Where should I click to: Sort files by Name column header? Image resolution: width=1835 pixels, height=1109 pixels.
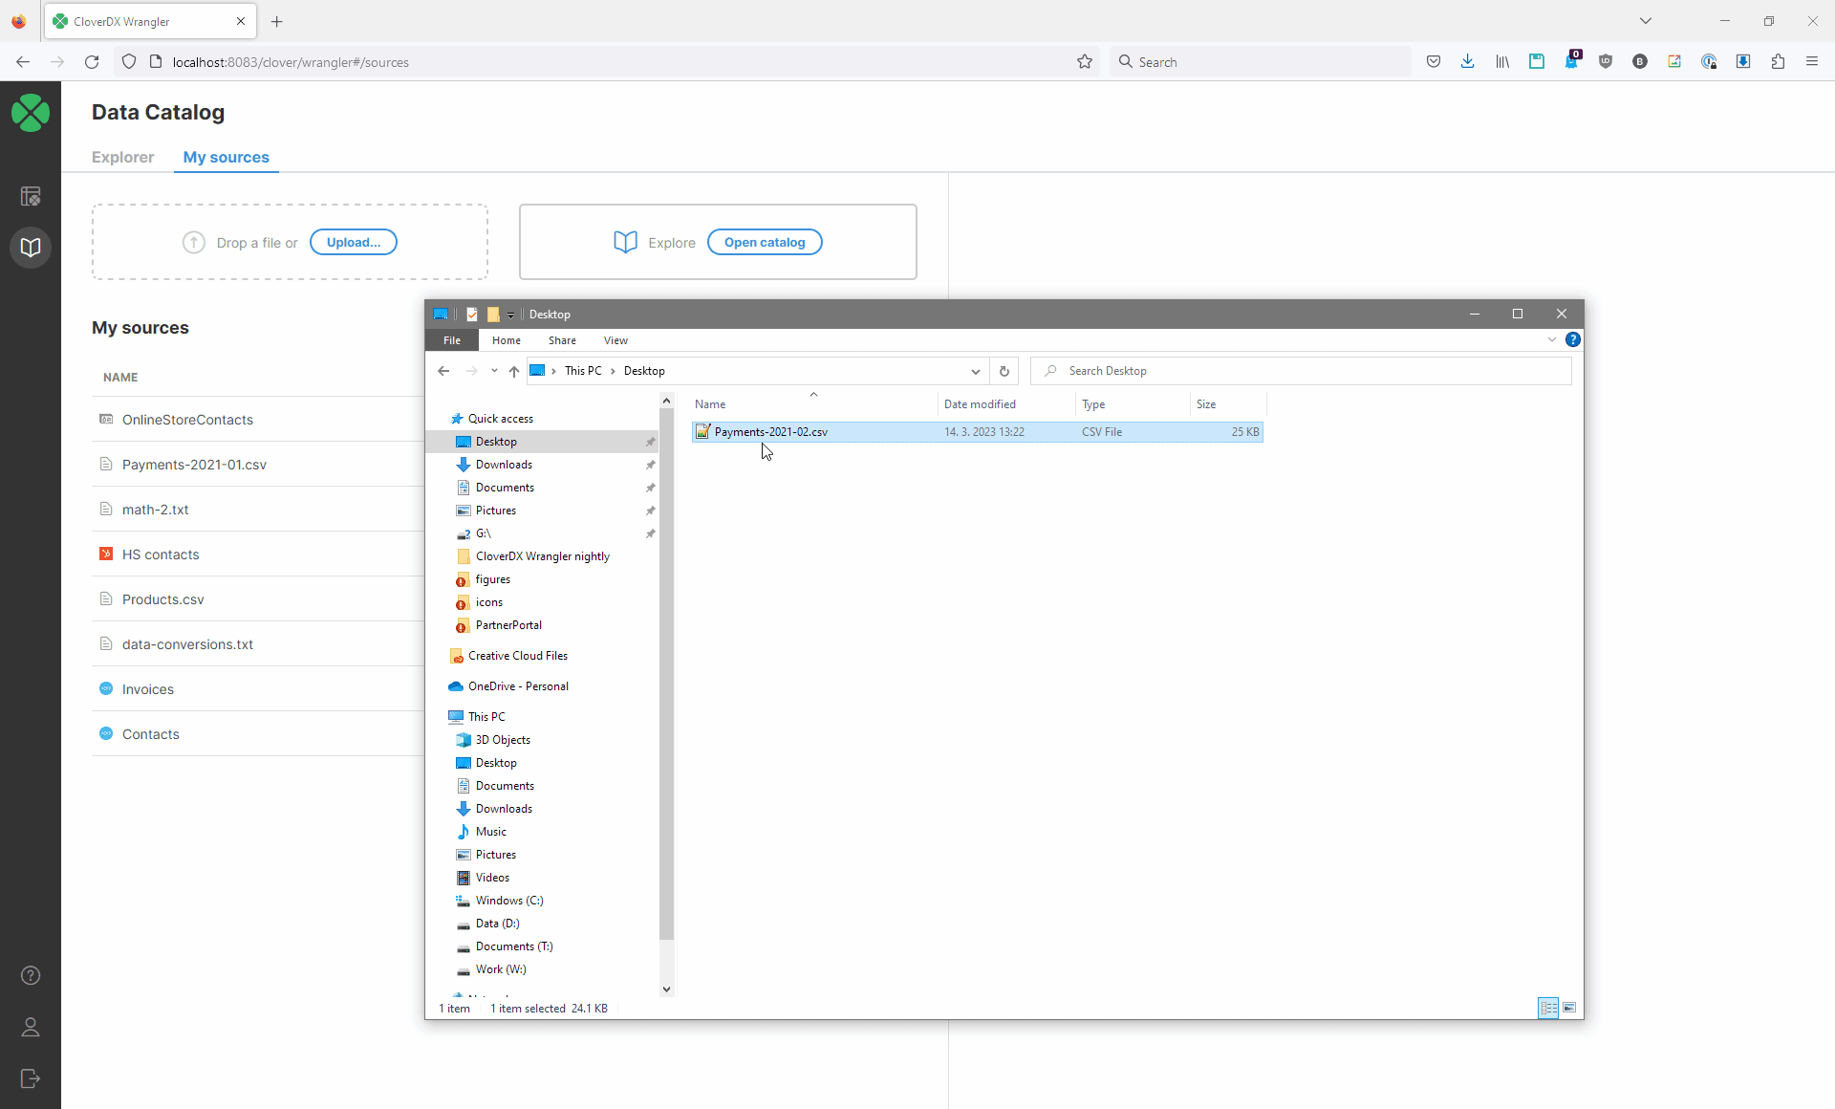click(813, 404)
